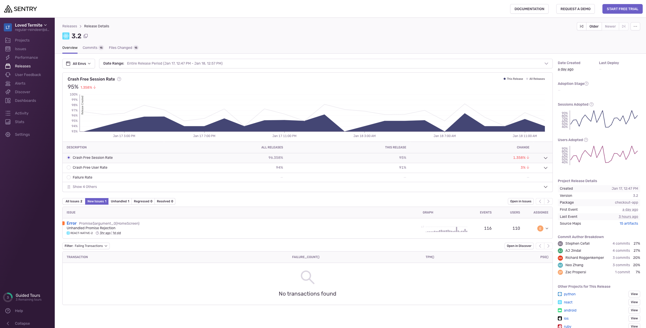The width and height of the screenshot is (646, 328).
Task: Click Crash Free Session Rate help icon
Action: pos(119,79)
